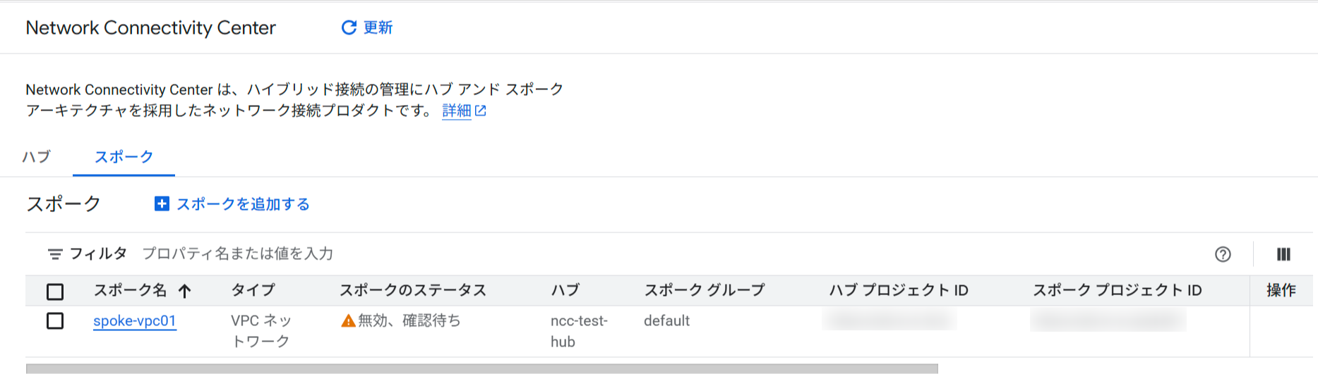Viewport: 1318px width, 374px height.
Task: Open the spoke-vpc01 link
Action: [x=134, y=321]
